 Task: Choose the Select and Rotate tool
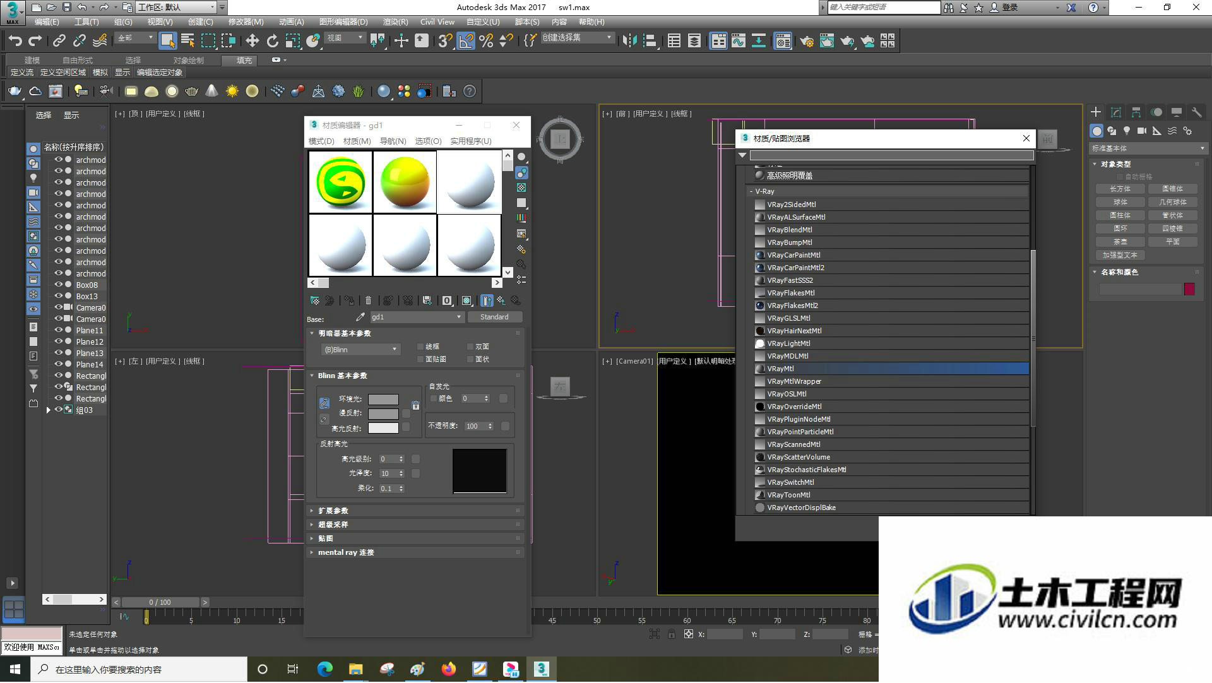(x=272, y=41)
